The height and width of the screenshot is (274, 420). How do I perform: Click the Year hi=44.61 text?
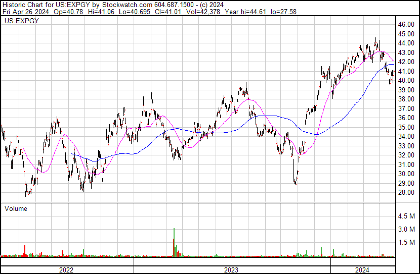pyautogui.click(x=246, y=12)
